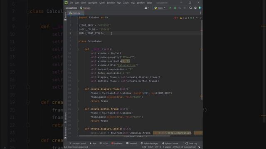Viewport: 266px width, 149px height.
Task: Open editor tabs options three-dot menu
Action: (200, 13)
